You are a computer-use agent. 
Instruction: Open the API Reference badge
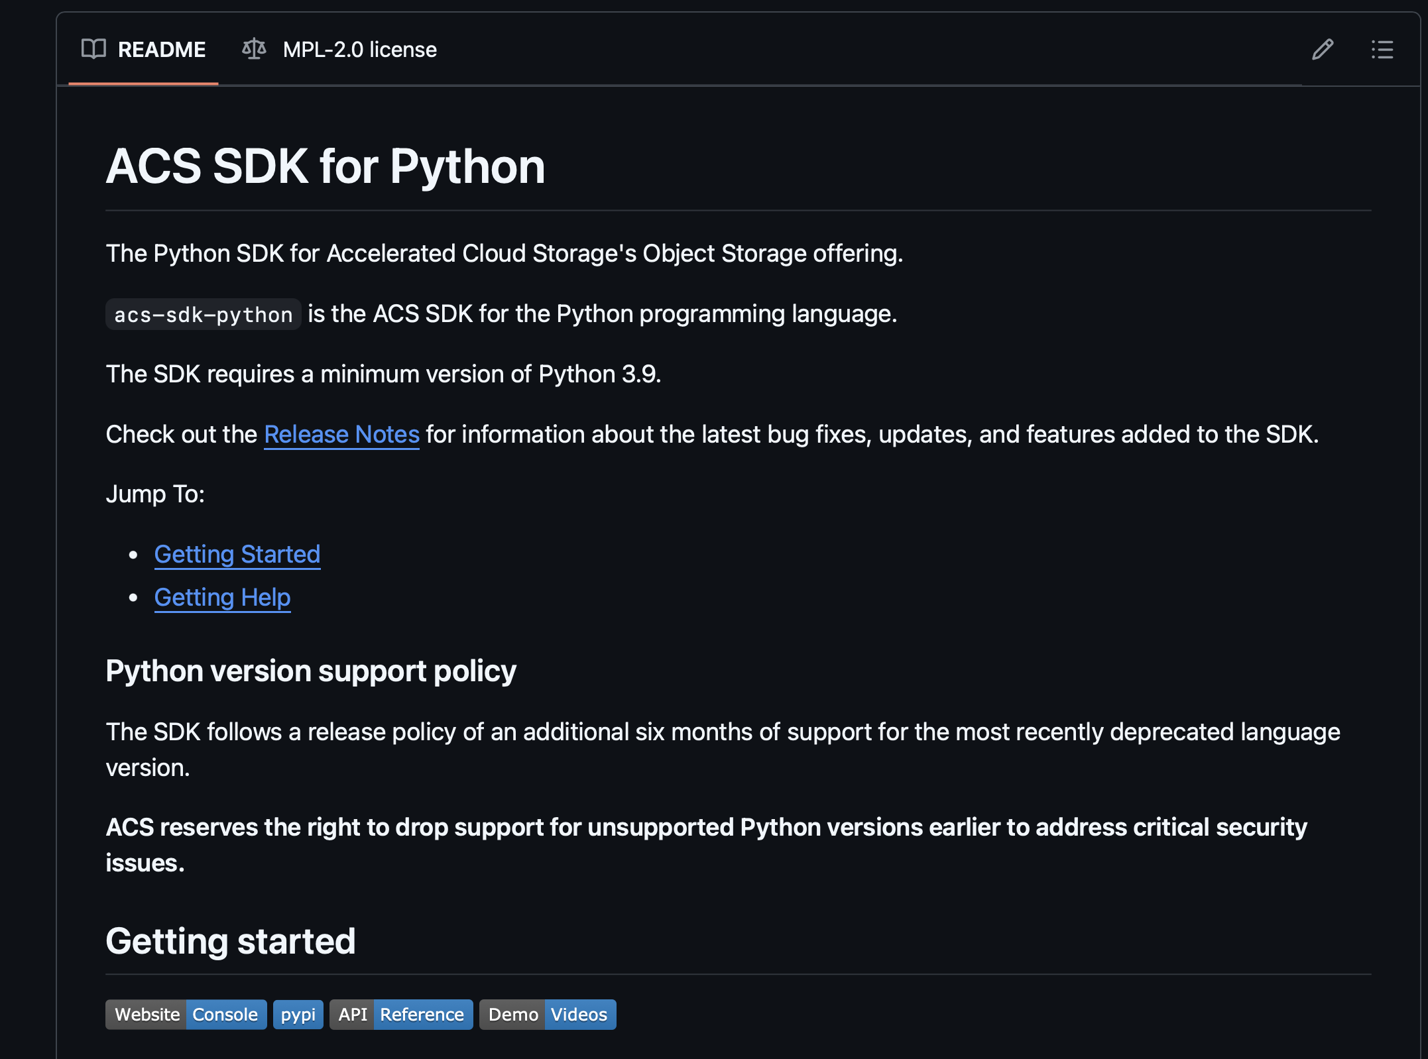(x=401, y=1015)
